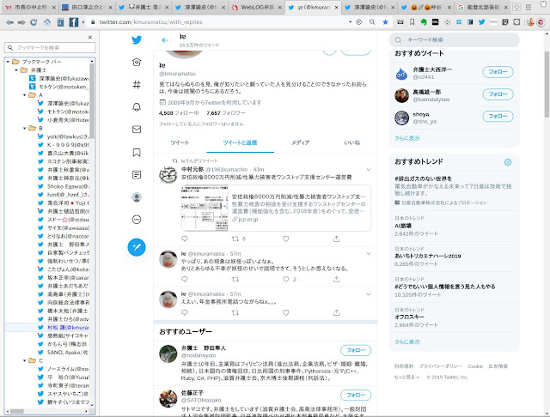
Task: Click the browser forward arrow
Action: click(x=21, y=22)
